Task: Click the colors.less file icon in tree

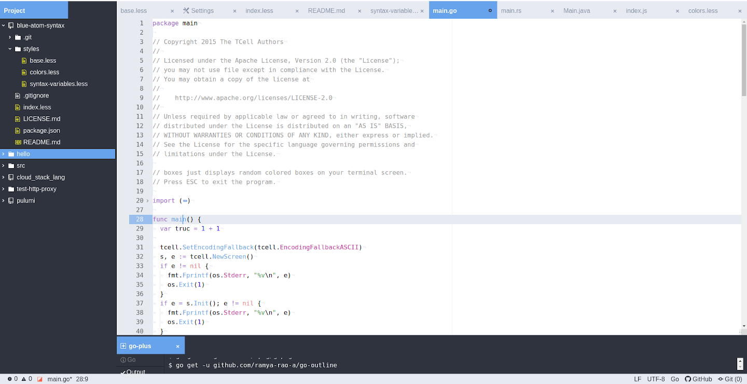Action: point(24,72)
